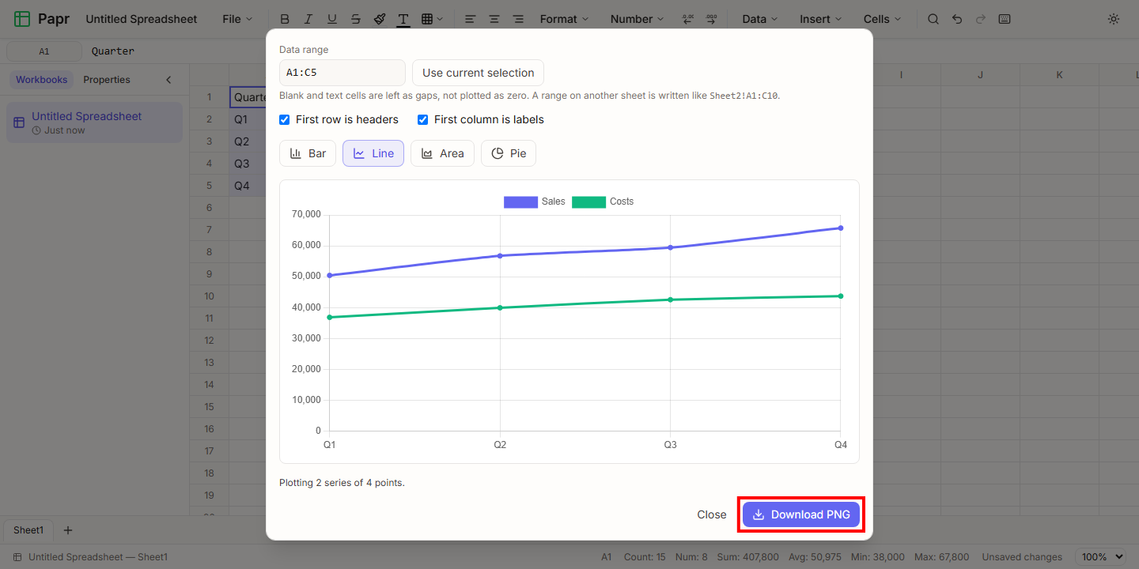Screen dimensions: 1139x569
Task: Select the paint format brush
Action: tap(380, 19)
